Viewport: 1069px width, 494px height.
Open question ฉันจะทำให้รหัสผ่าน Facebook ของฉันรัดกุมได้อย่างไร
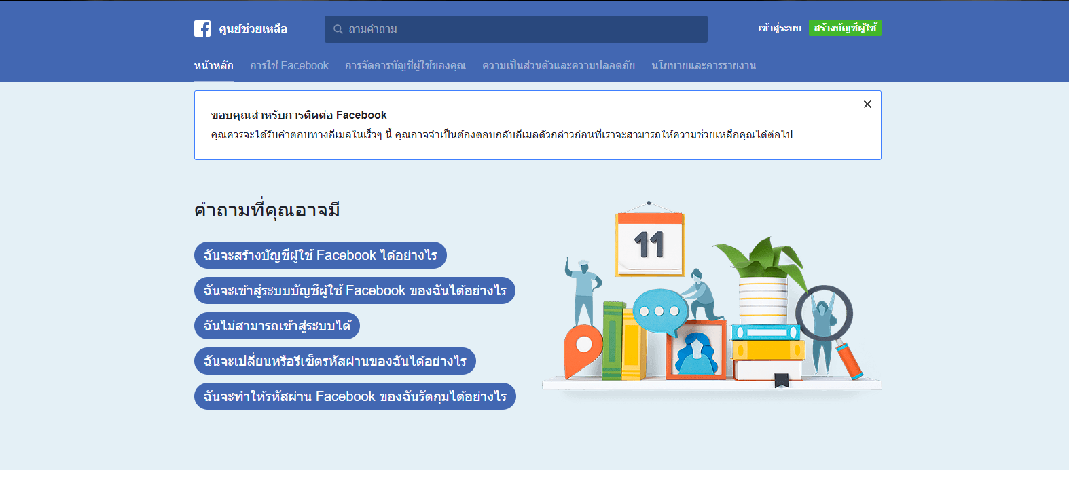click(x=355, y=396)
